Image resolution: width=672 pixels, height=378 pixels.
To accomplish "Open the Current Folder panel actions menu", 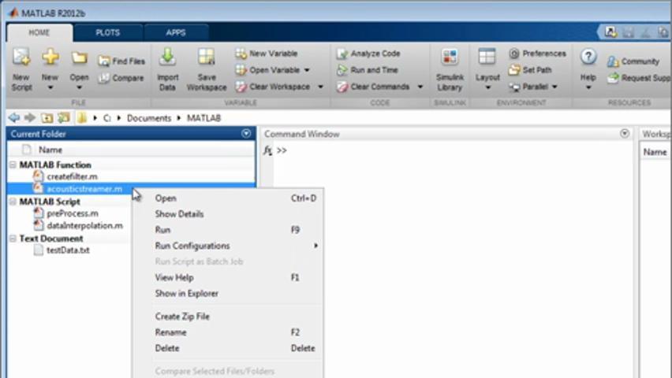I will coord(246,134).
